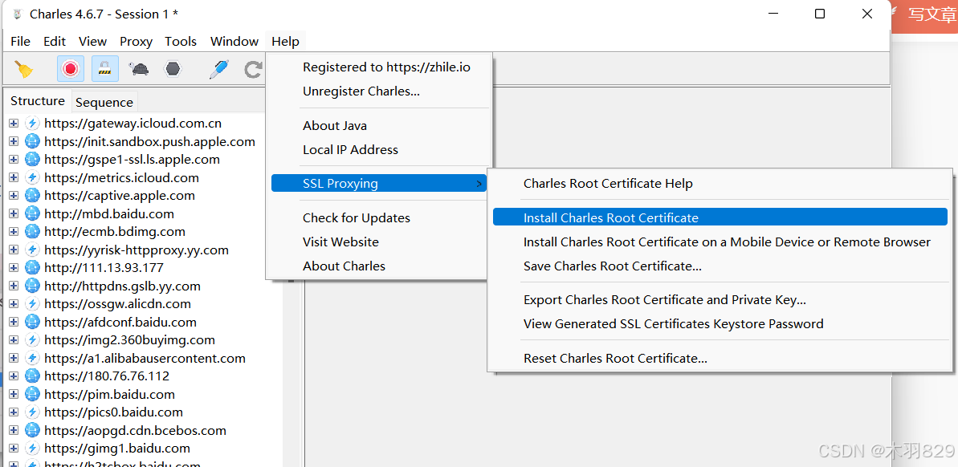Select https://aopgd.cdn.bcebos.com host row
The image size is (958, 467).
point(135,430)
